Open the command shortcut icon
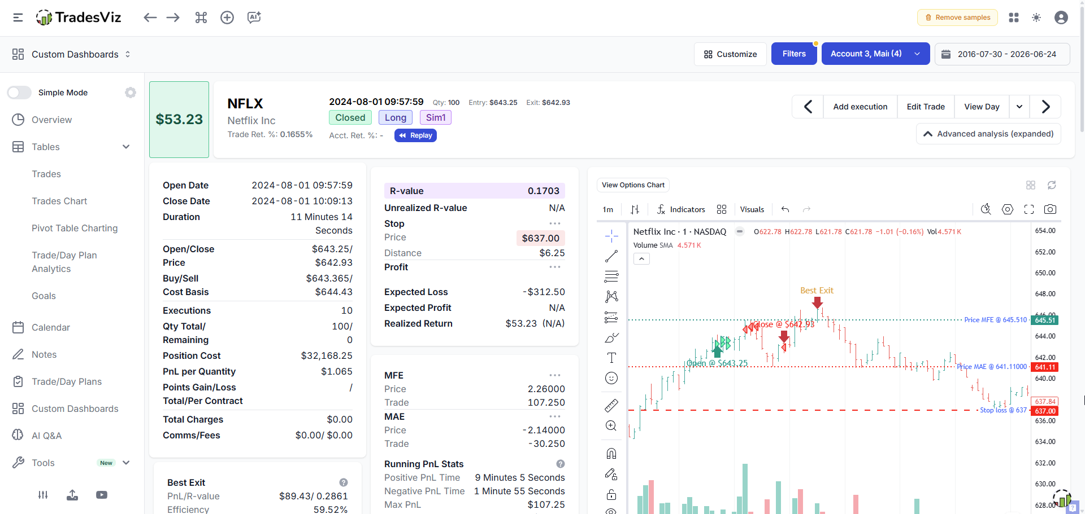The width and height of the screenshot is (1085, 514). (201, 17)
